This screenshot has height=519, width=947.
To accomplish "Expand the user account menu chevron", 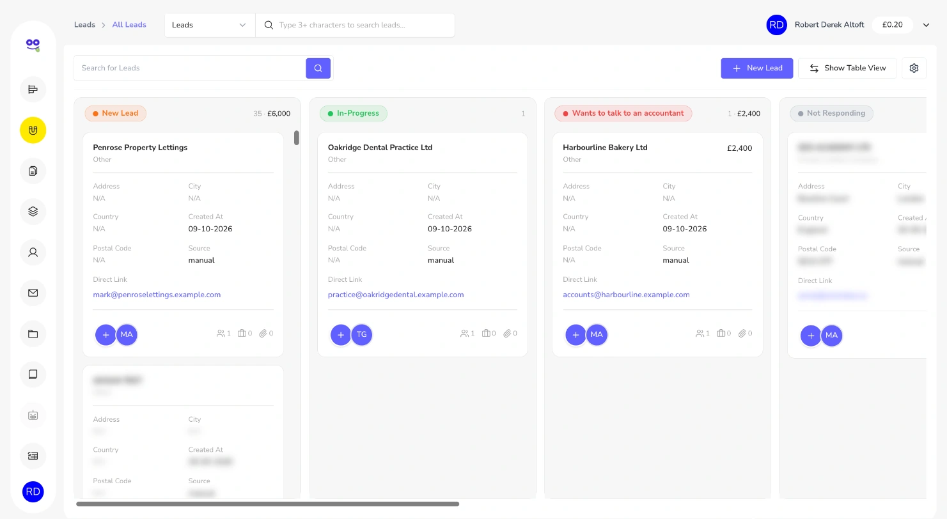I will [x=926, y=25].
